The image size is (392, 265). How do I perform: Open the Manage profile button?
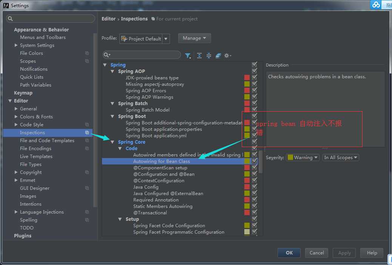click(194, 38)
